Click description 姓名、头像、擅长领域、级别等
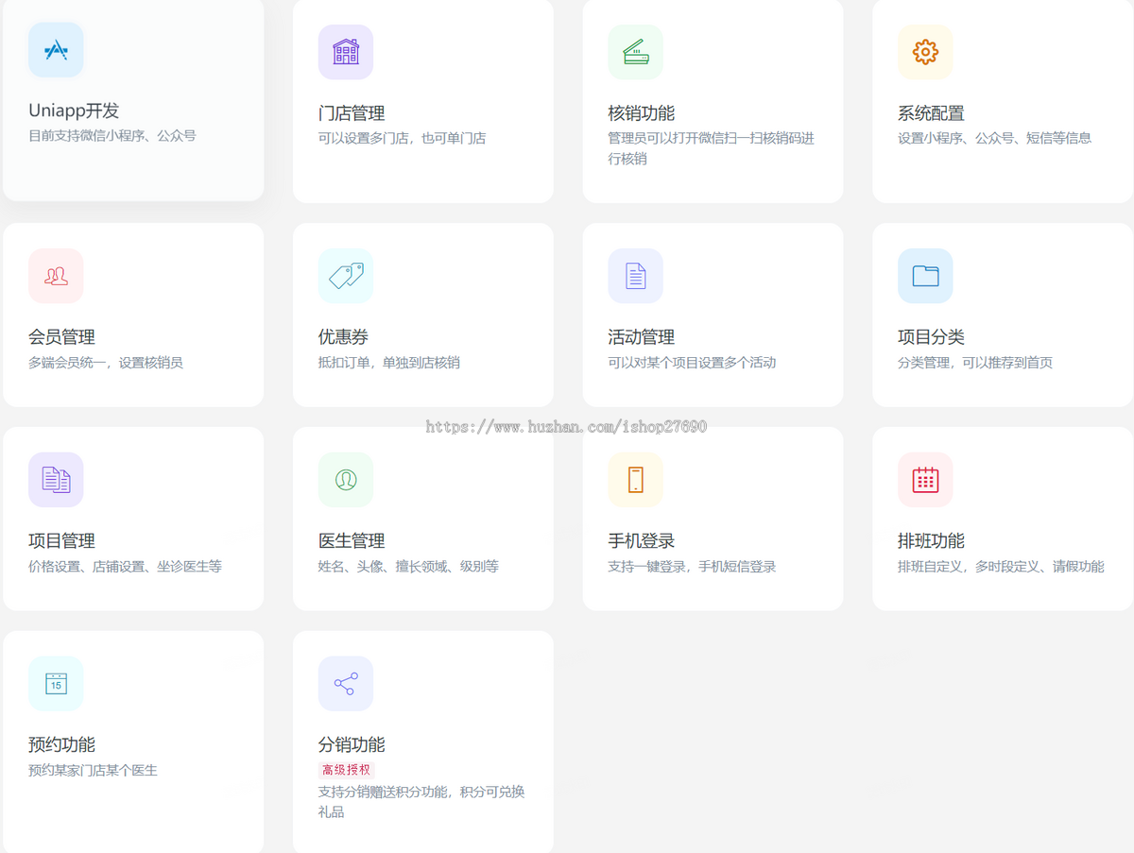Viewport: 1134px width, 853px height. click(408, 567)
